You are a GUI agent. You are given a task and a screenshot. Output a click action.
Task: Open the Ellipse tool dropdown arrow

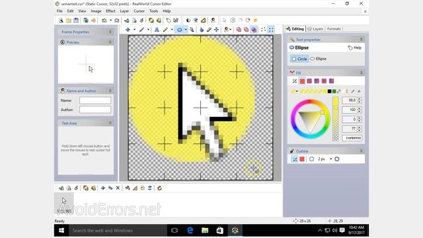pyautogui.click(x=186, y=30)
